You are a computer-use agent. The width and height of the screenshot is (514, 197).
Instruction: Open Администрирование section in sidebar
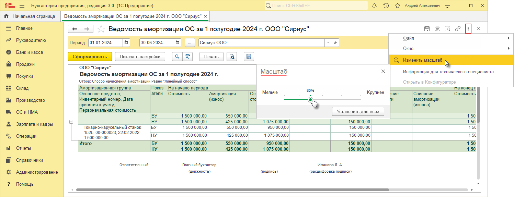point(32,172)
